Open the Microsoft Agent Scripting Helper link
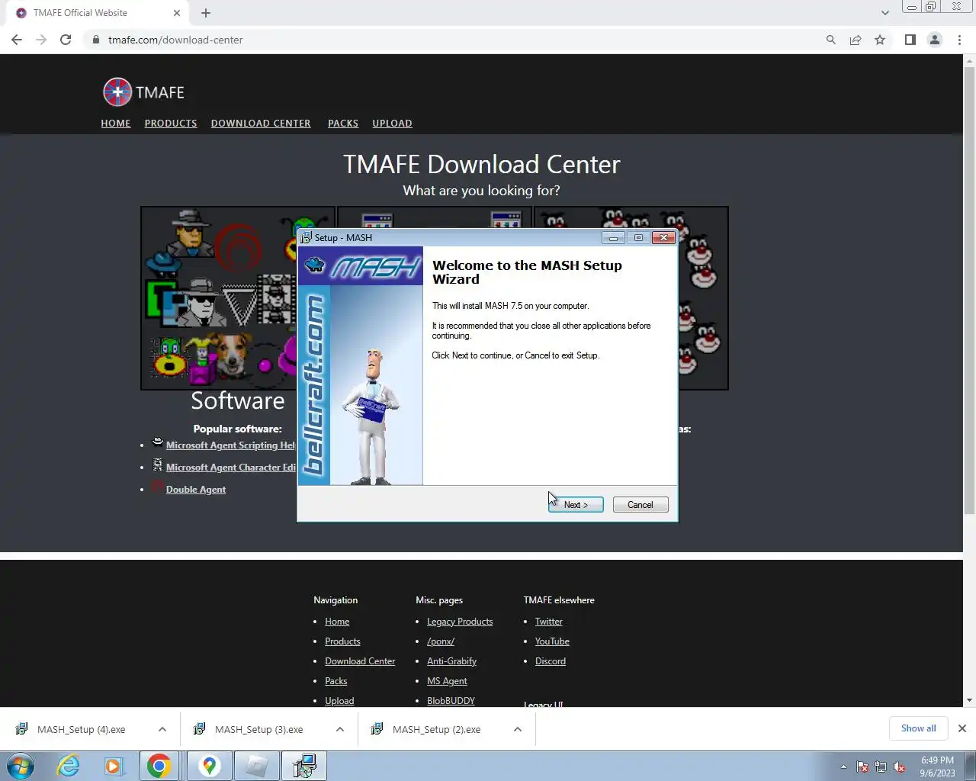976x781 pixels. click(x=230, y=445)
